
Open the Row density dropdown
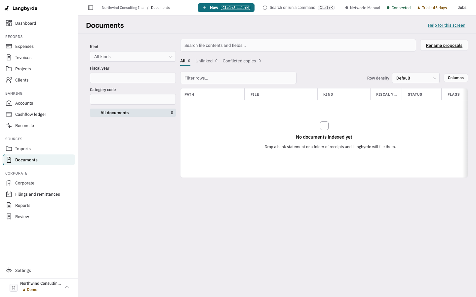tap(416, 78)
